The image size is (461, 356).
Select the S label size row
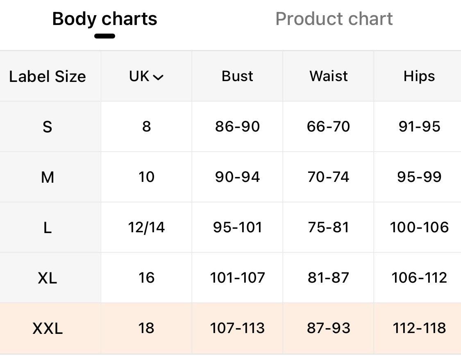click(230, 127)
